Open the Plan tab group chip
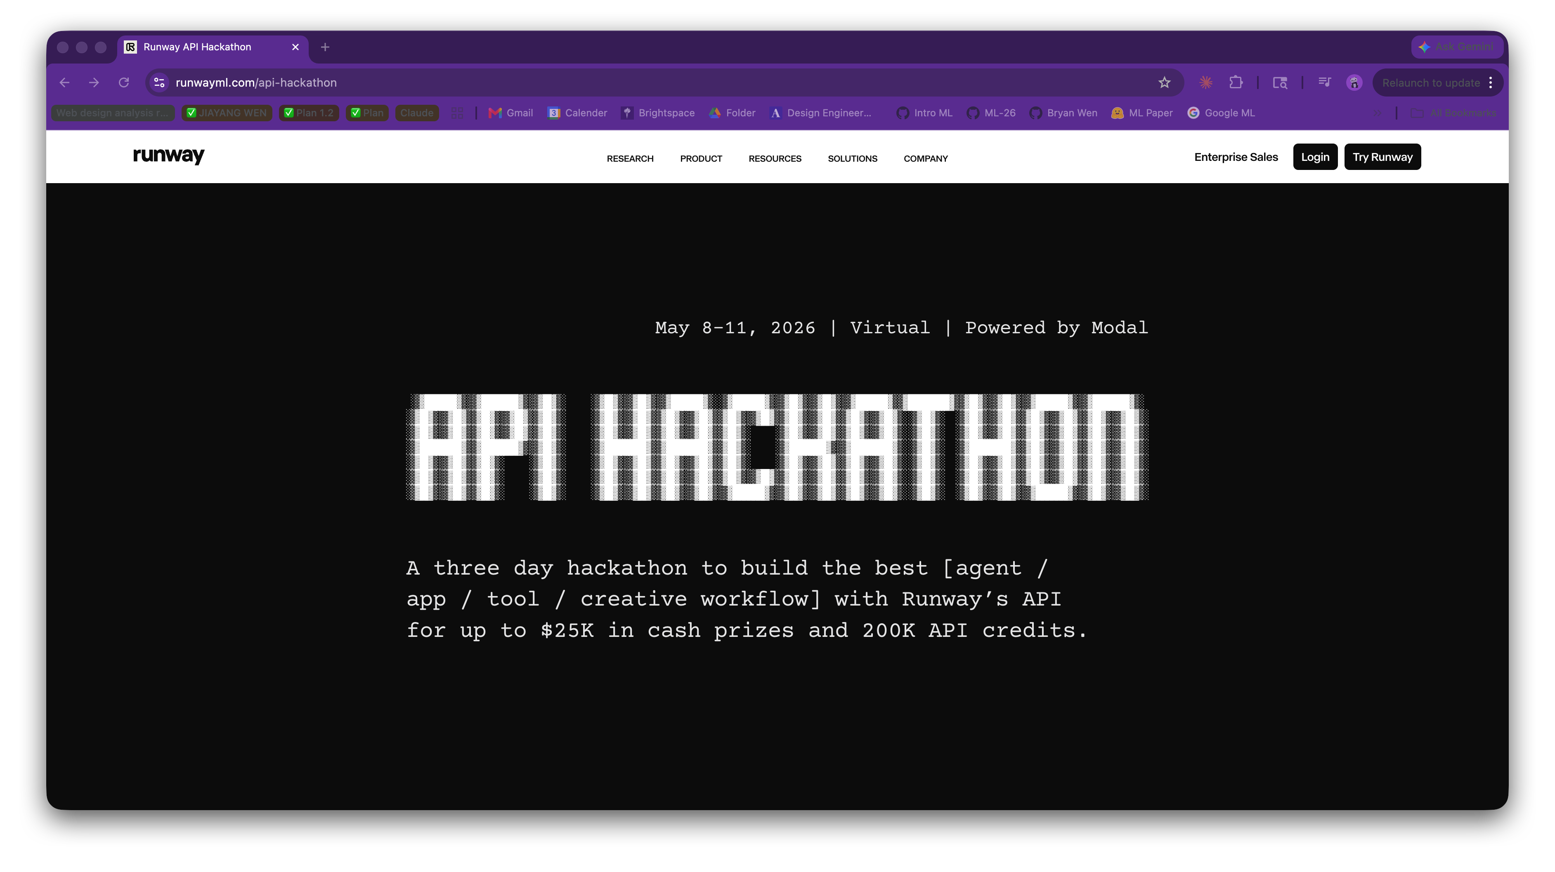1555x872 pixels. coord(367,113)
